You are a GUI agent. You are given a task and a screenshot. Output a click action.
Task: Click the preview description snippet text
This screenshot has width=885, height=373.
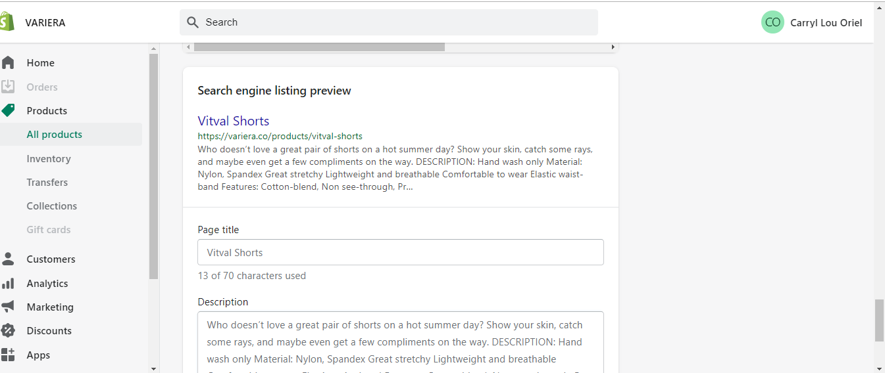point(395,168)
